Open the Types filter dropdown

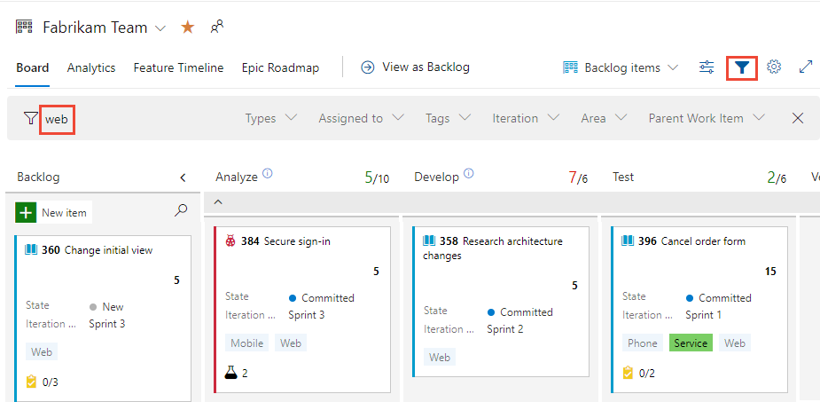(x=271, y=118)
